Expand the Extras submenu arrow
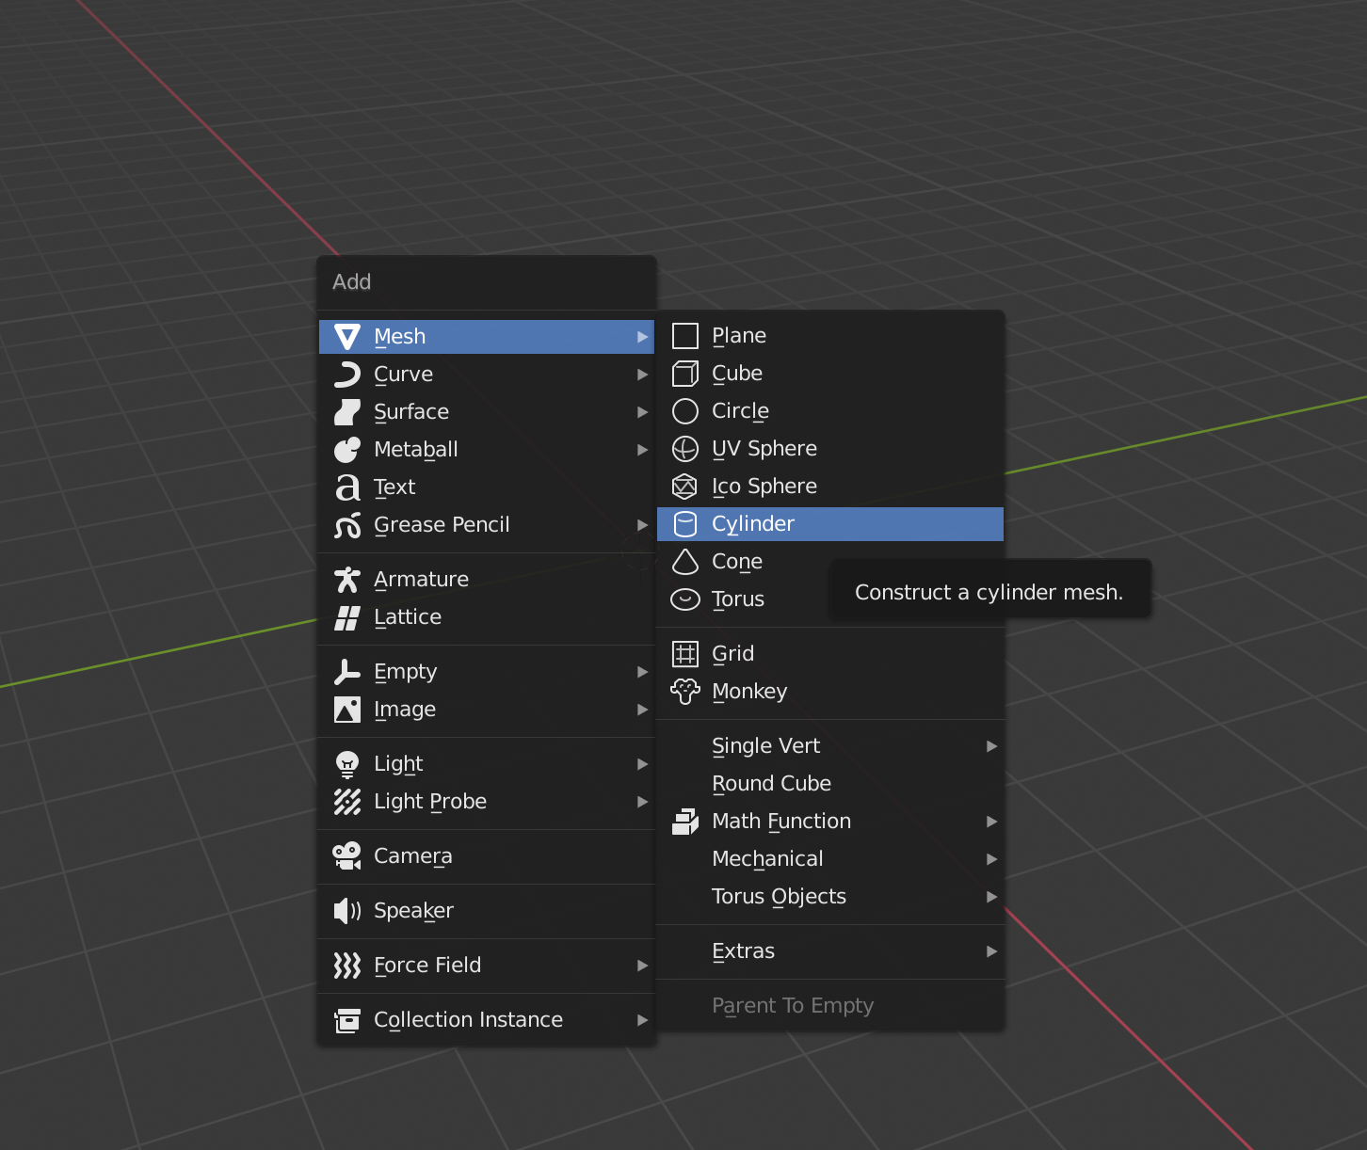Viewport: 1367px width, 1150px height. 991,951
